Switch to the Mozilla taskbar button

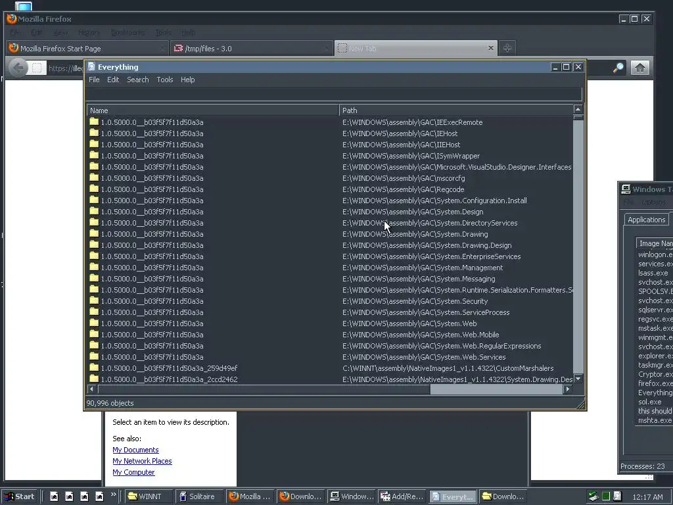[250, 496]
